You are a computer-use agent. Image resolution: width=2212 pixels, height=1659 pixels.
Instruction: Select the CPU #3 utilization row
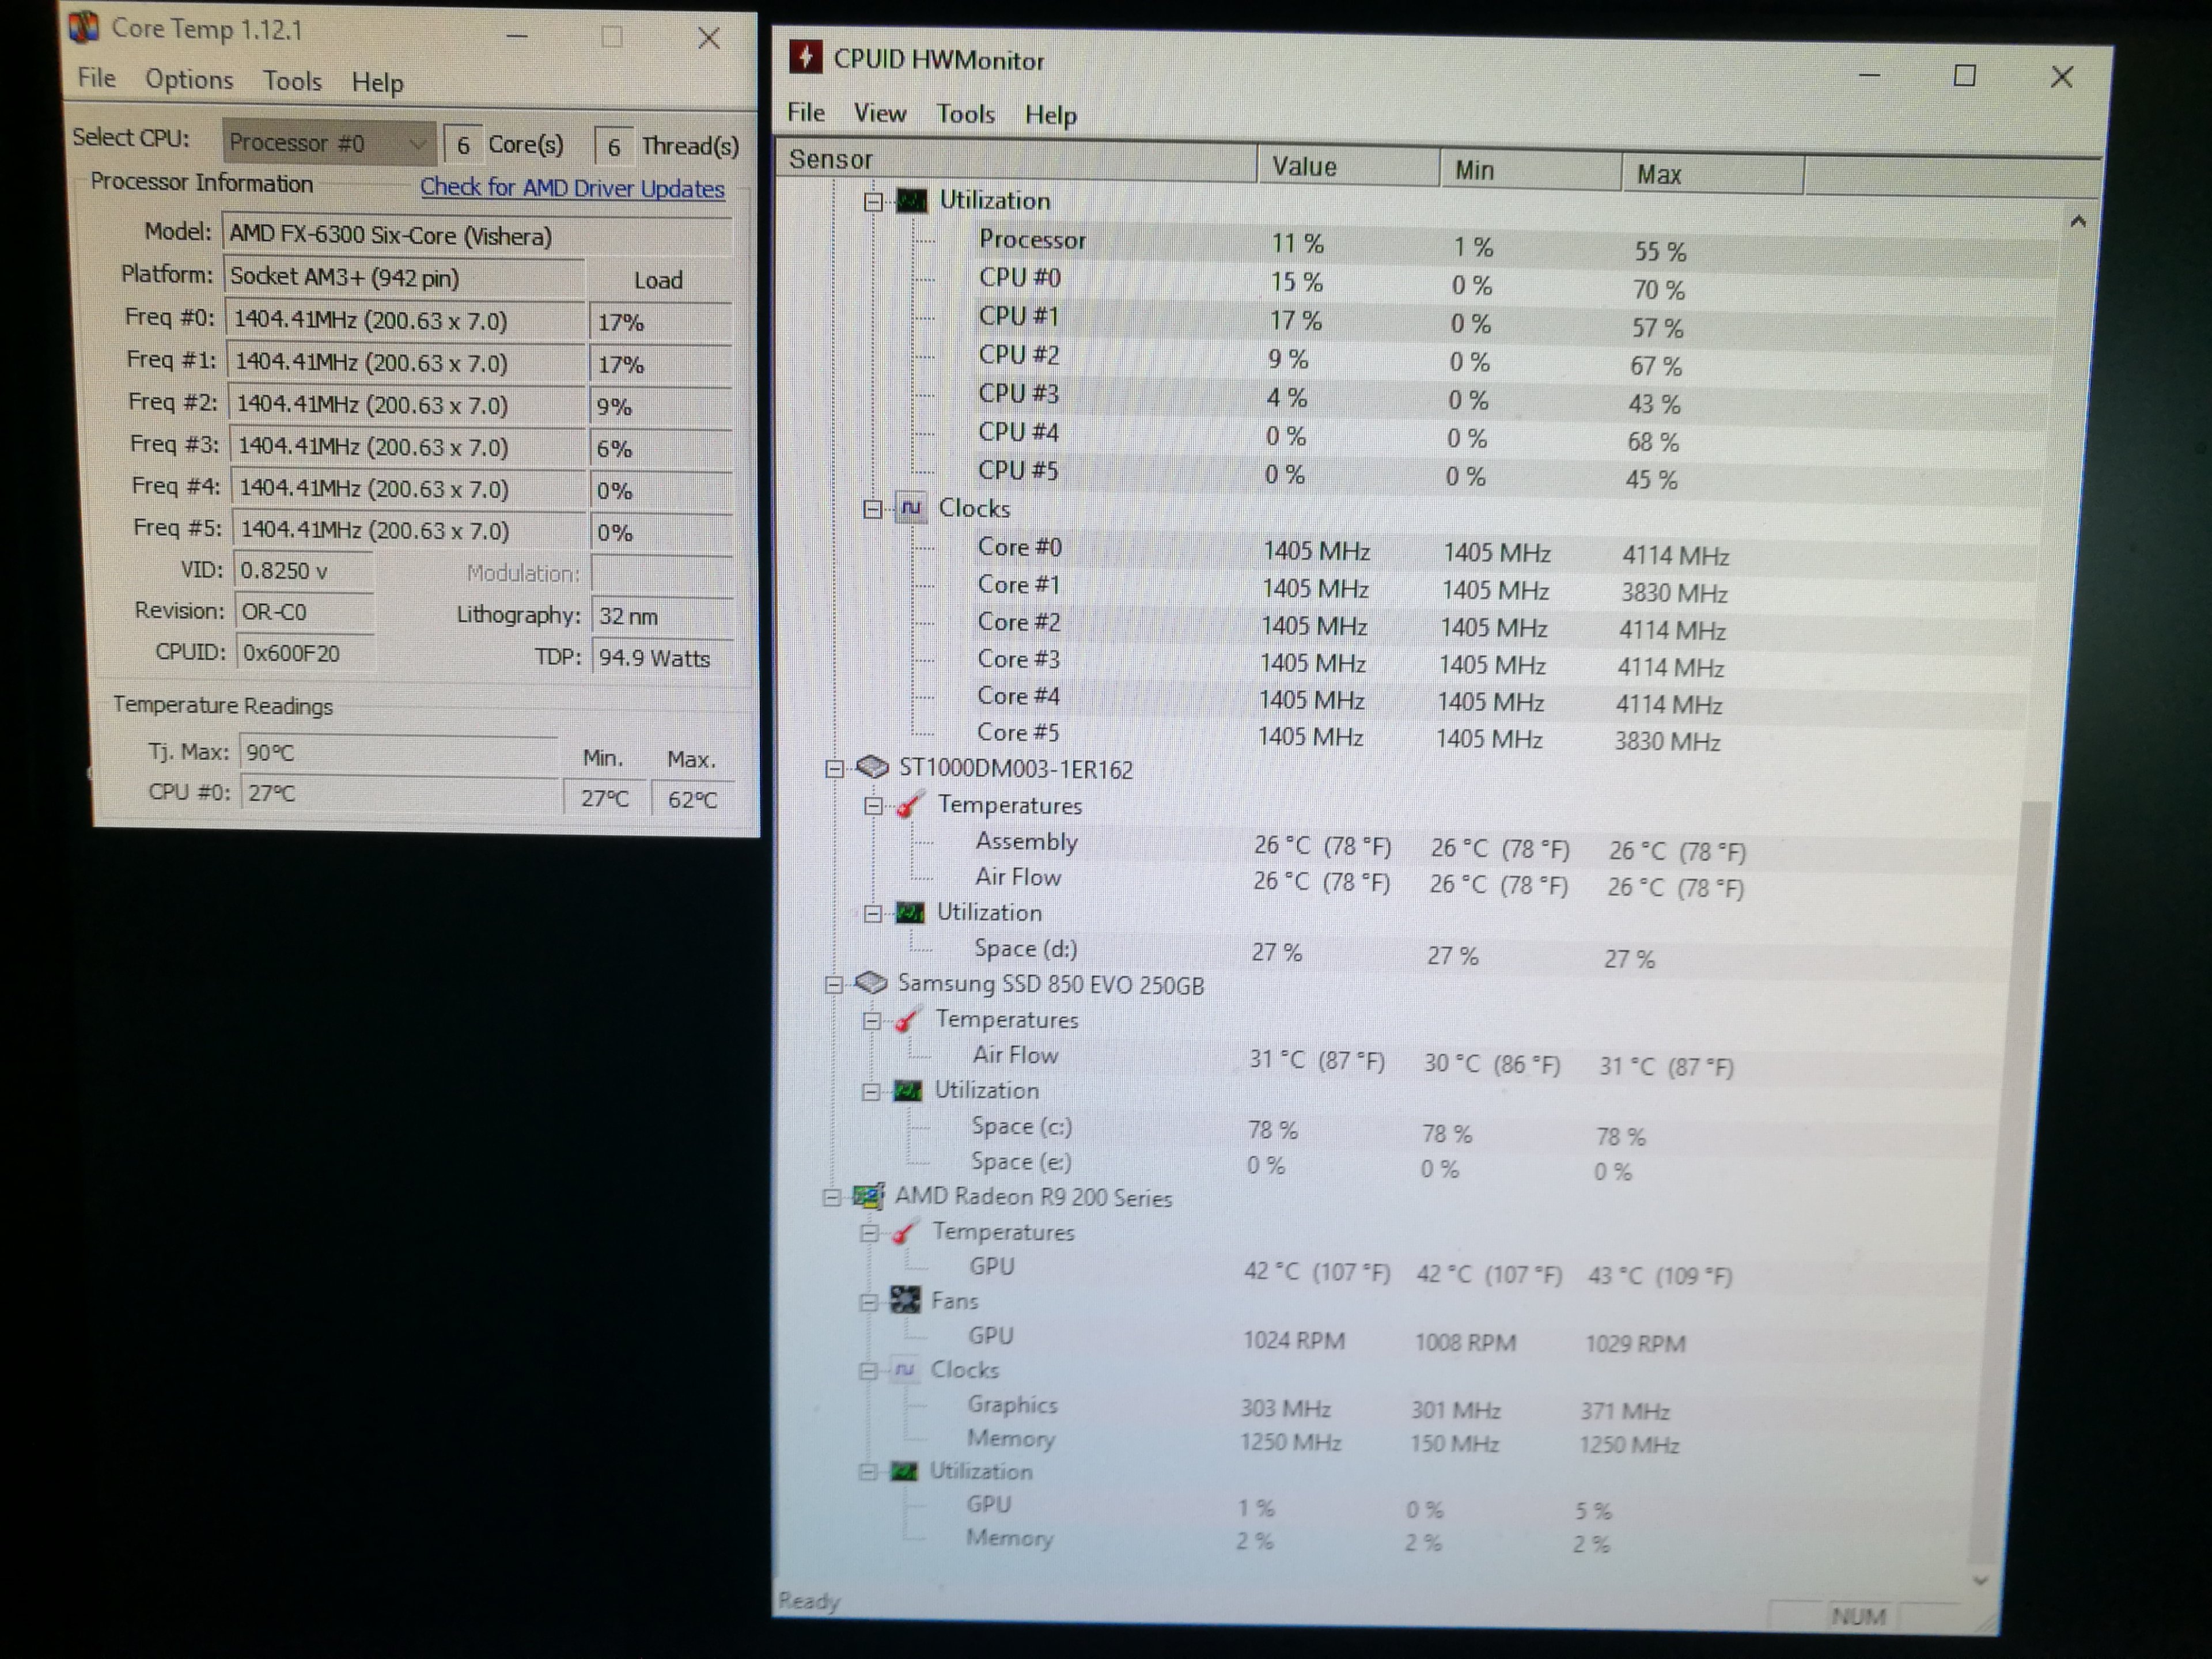click(x=1018, y=394)
